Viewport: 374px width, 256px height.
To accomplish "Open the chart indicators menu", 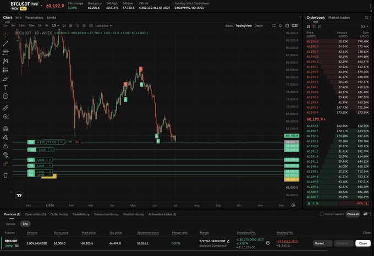I will click(78, 25).
